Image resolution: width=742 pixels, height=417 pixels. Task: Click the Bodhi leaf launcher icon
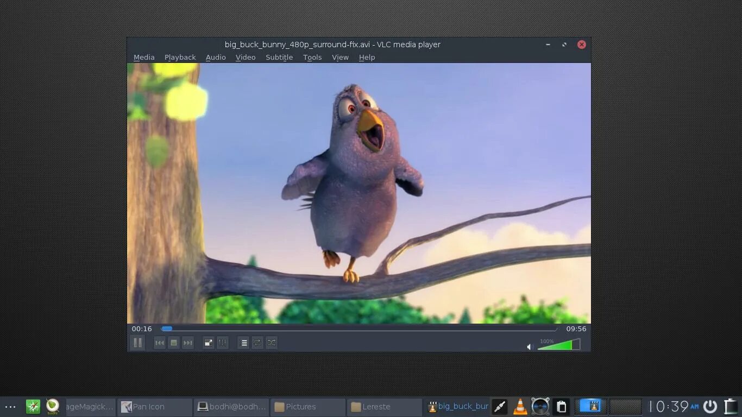(x=53, y=406)
